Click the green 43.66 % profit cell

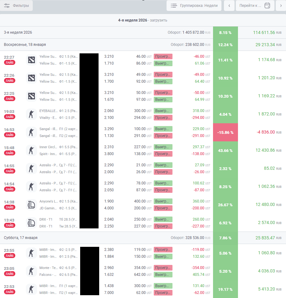point(225,150)
